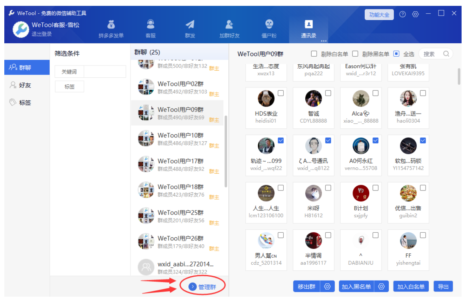Check the B计划 member checkbox
This screenshot has width=469, height=297.
coord(376,188)
